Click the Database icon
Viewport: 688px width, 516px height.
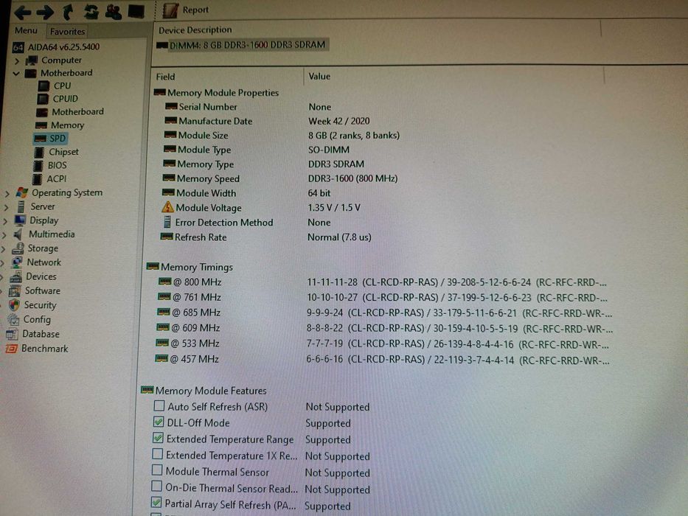click(x=11, y=335)
